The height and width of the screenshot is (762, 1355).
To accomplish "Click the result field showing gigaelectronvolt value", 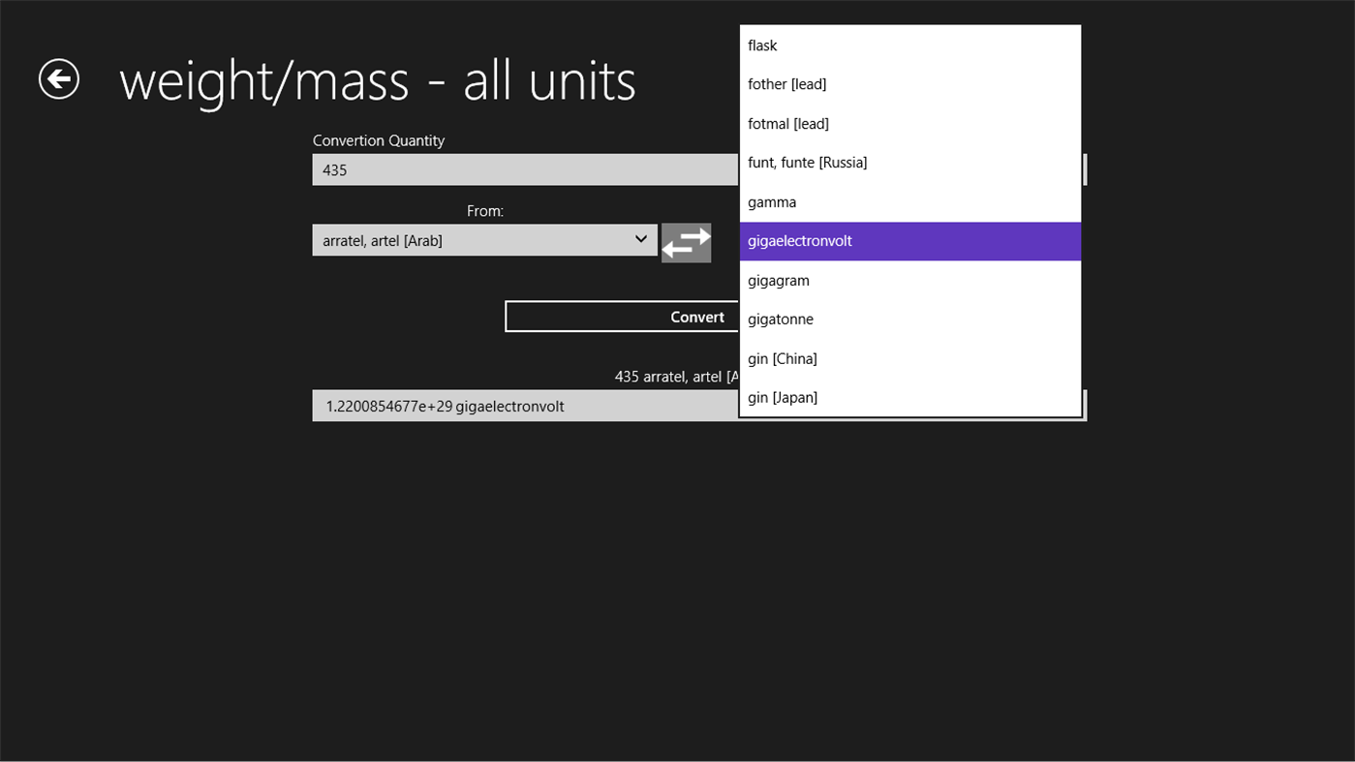I will coord(523,406).
